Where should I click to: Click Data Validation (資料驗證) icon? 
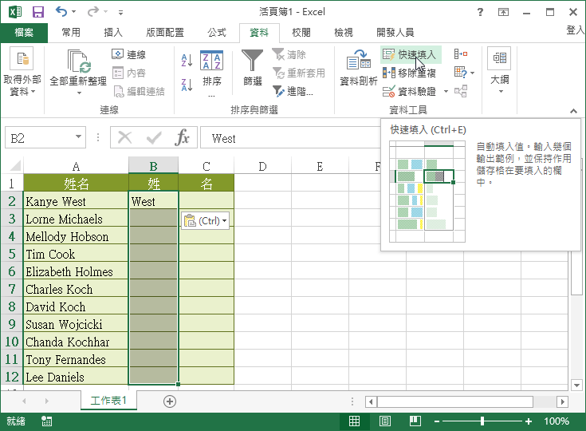tap(389, 91)
